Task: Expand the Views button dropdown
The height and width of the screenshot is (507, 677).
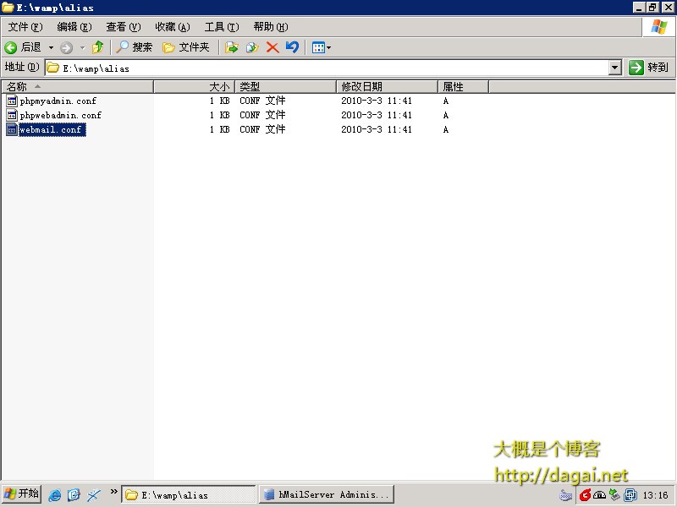Action: coord(328,47)
